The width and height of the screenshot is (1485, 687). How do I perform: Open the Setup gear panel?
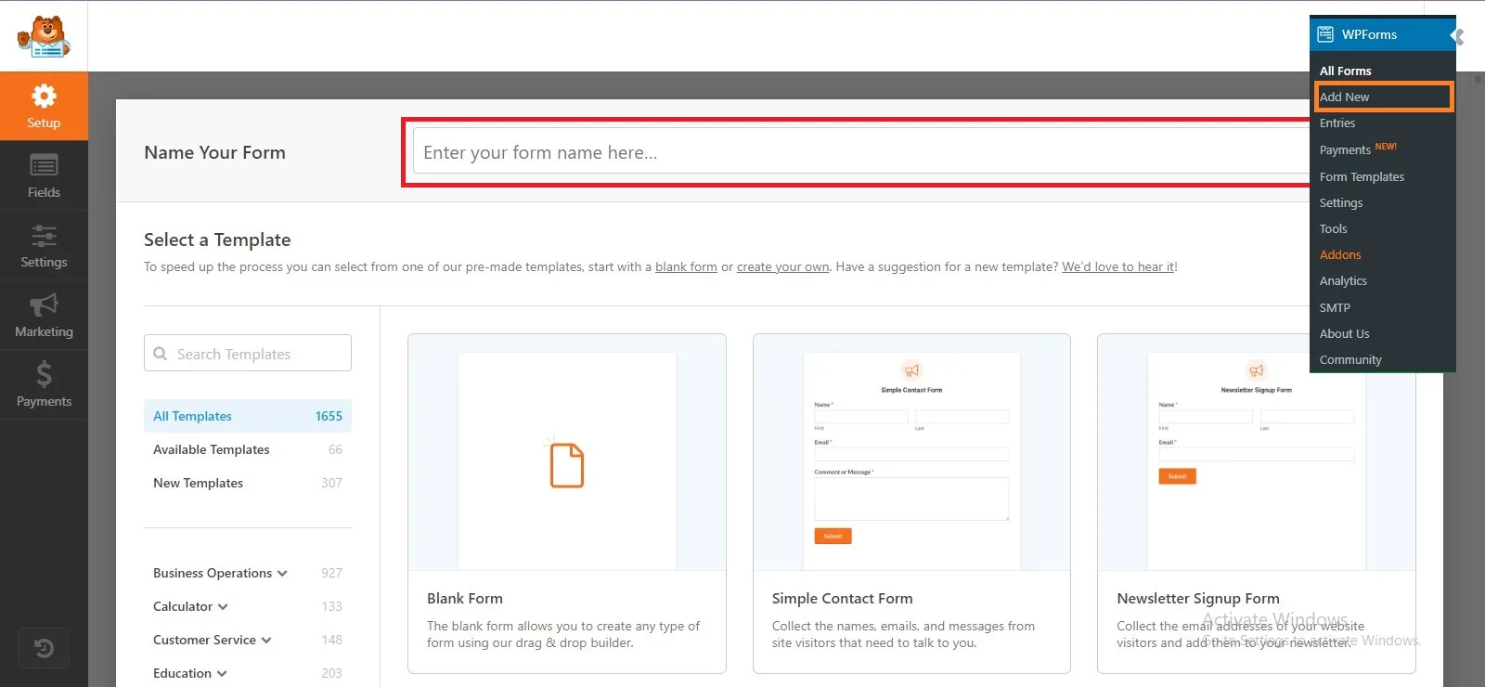44,107
